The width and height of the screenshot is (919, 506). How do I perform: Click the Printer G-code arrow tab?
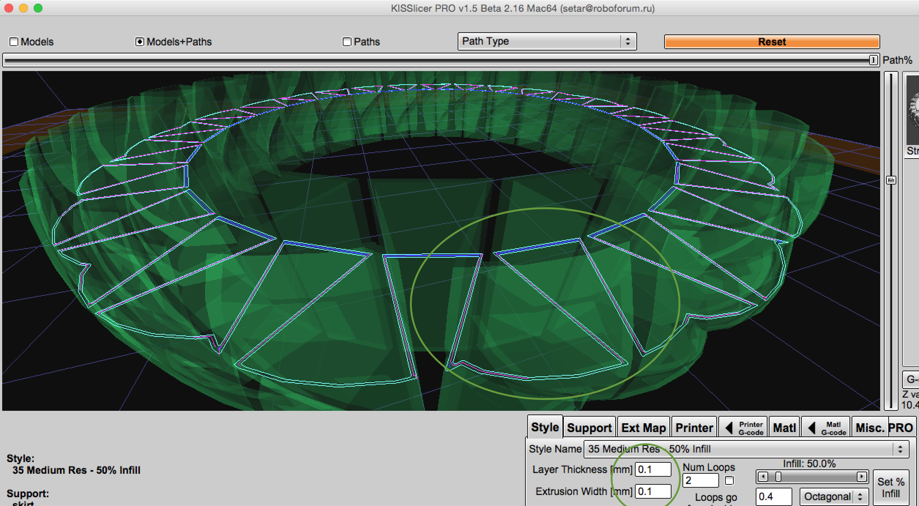pos(743,428)
